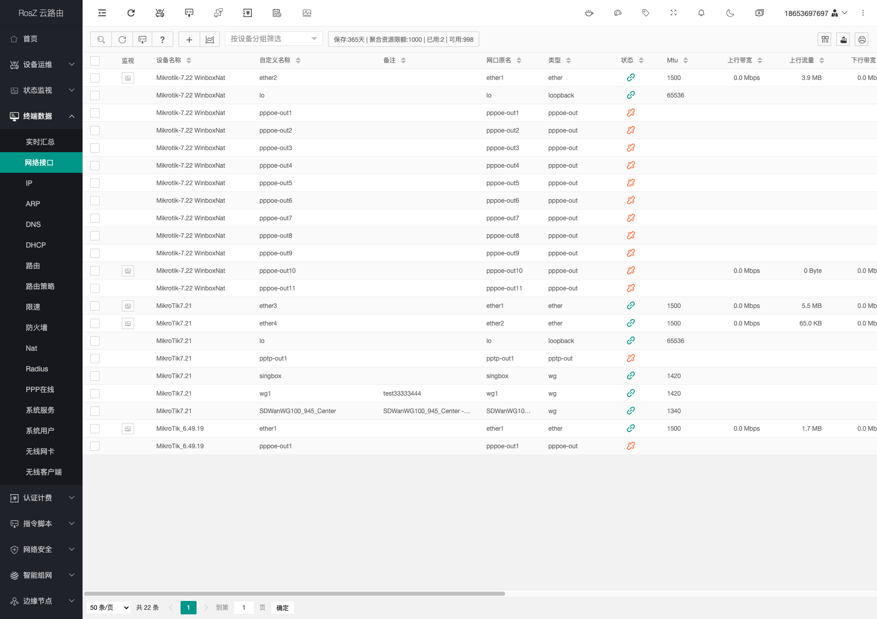The image size is (877, 619).
Task: Expand the 认证计费 sidebar menu
Action: point(41,498)
